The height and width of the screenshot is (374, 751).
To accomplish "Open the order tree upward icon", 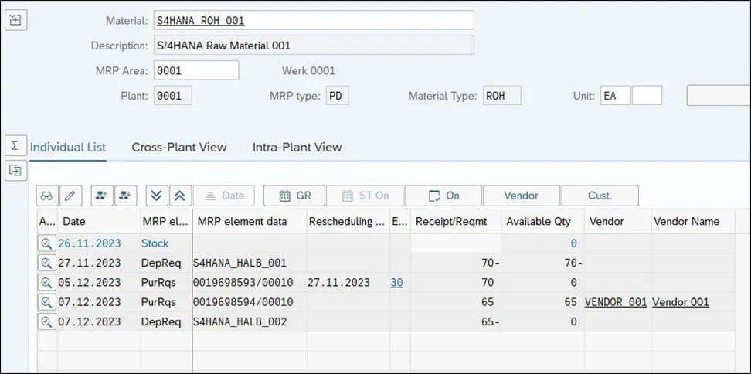I will click(101, 195).
